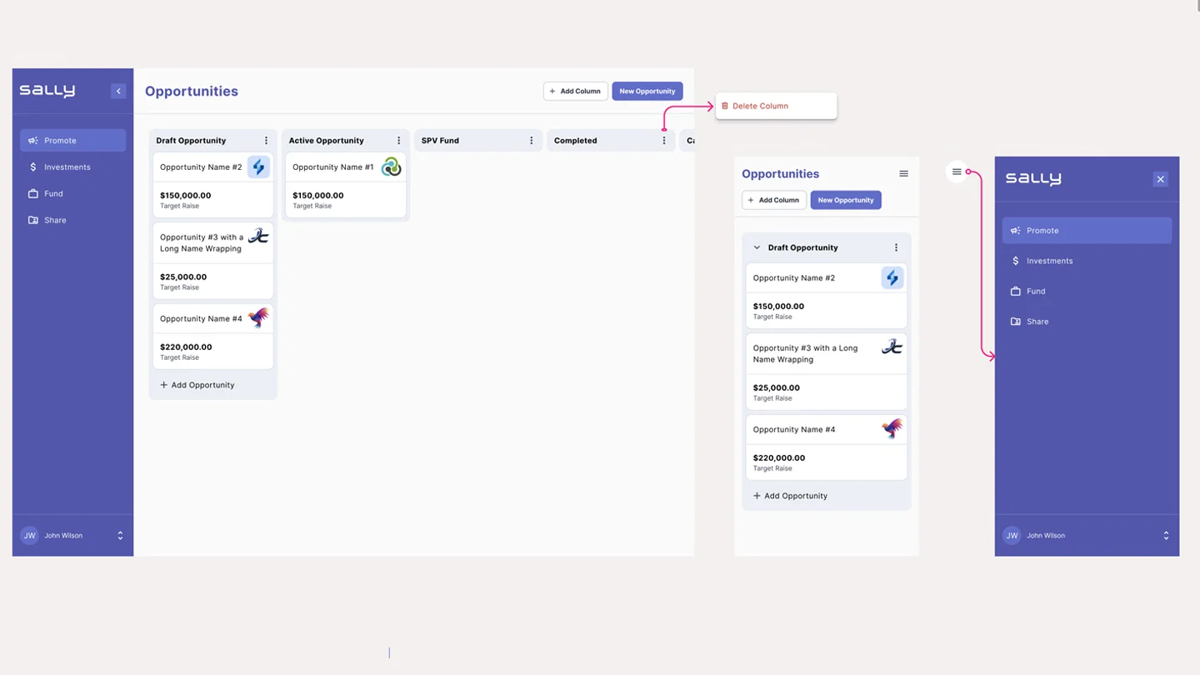
Task: Click the Opportunities heading on the desktop board
Action: click(x=192, y=91)
